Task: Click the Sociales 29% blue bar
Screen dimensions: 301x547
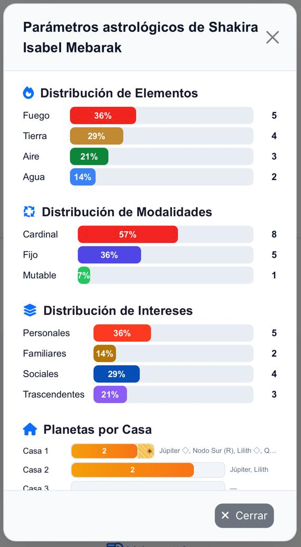Action: (x=117, y=374)
